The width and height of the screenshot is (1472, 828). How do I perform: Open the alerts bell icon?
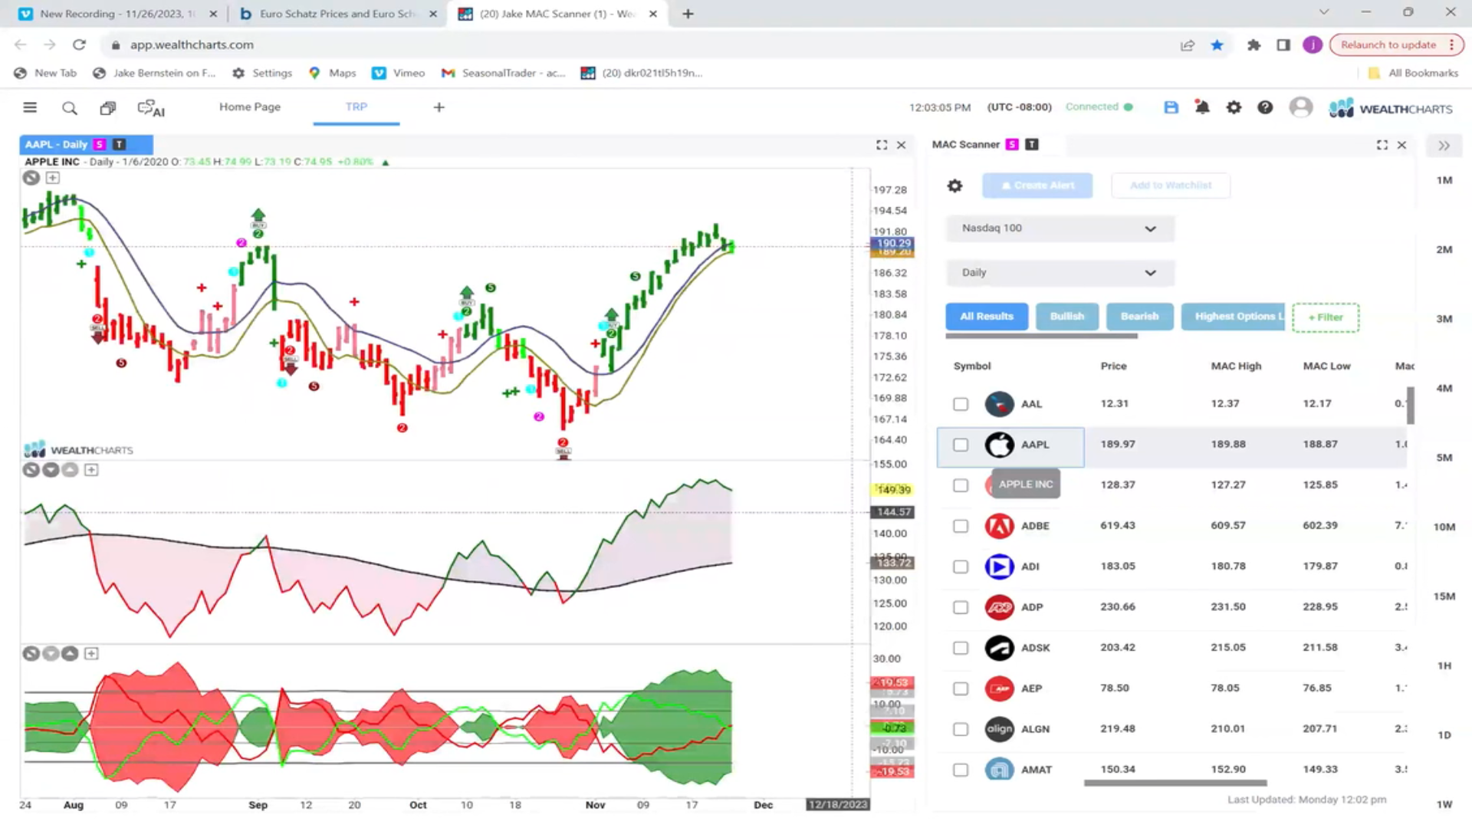pyautogui.click(x=1202, y=107)
